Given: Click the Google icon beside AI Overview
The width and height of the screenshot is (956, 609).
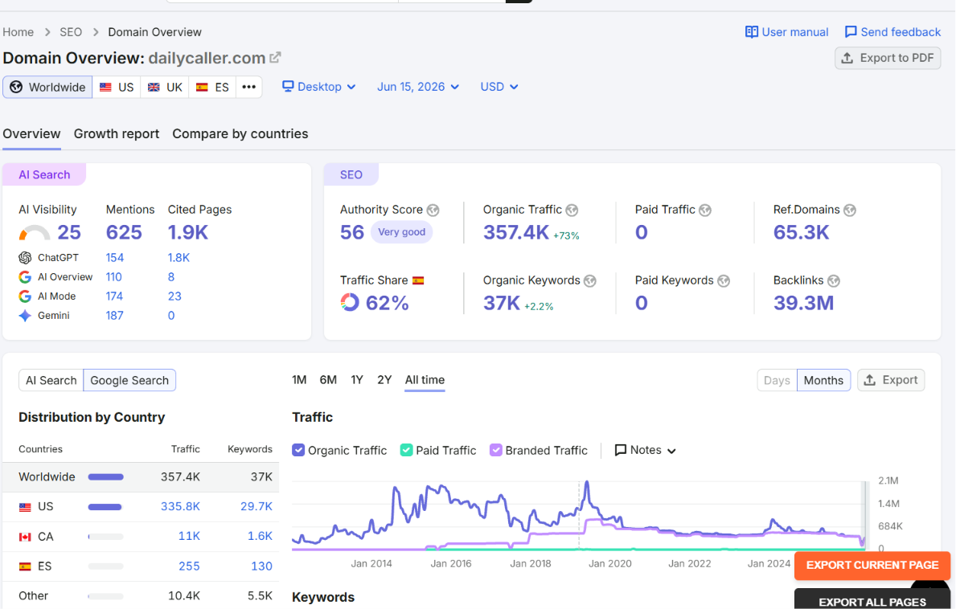Looking at the screenshot, I should 25,277.
